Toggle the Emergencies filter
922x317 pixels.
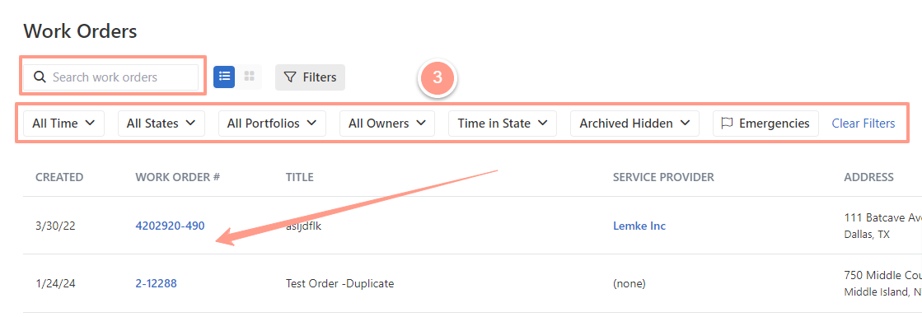pyautogui.click(x=765, y=124)
